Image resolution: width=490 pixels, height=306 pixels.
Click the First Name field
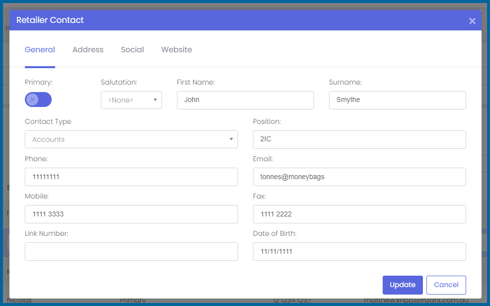(x=245, y=100)
